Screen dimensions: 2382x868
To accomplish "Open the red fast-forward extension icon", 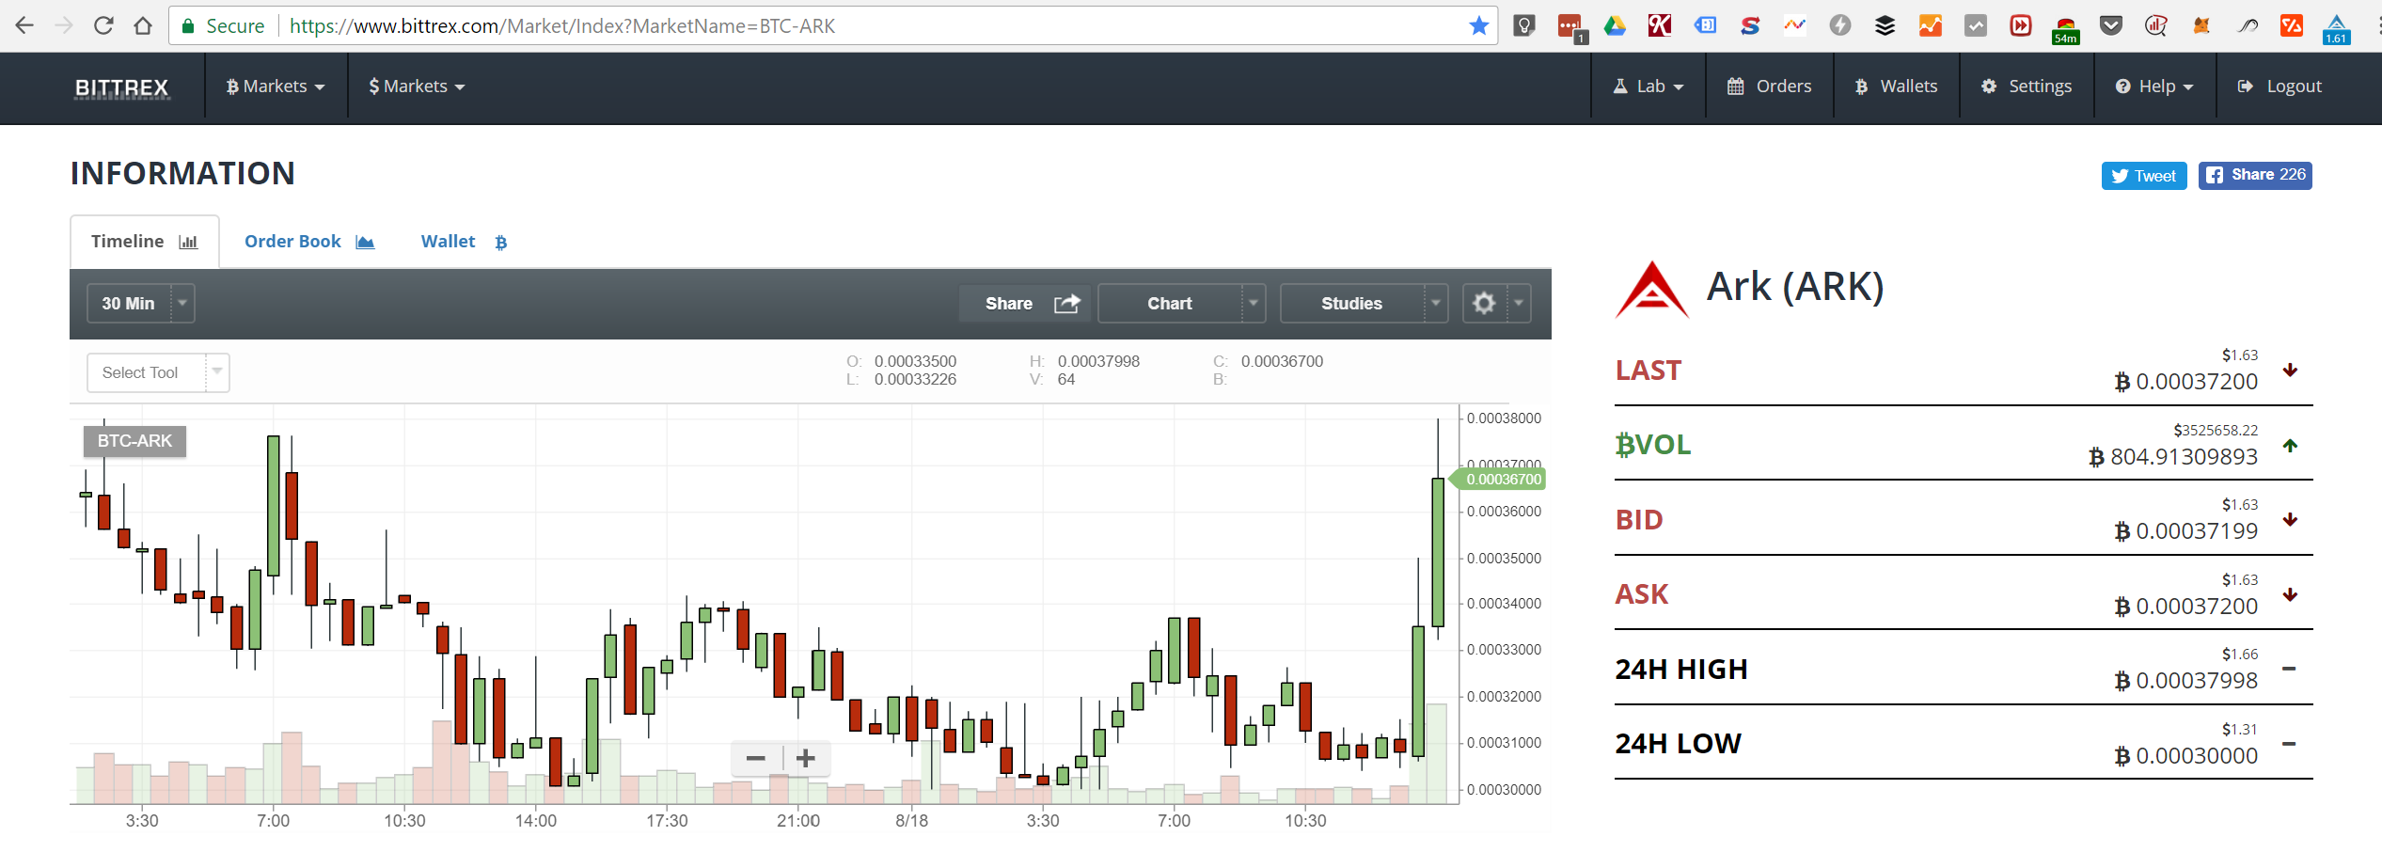I will pyautogui.click(x=2020, y=25).
